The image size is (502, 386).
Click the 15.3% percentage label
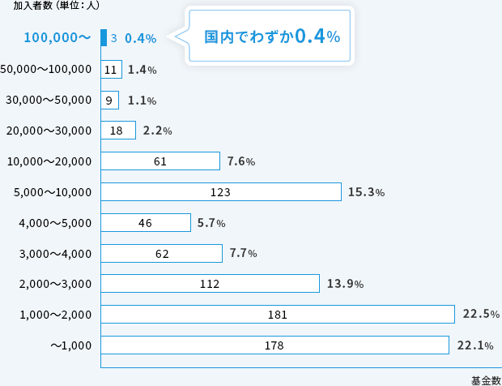coord(366,192)
